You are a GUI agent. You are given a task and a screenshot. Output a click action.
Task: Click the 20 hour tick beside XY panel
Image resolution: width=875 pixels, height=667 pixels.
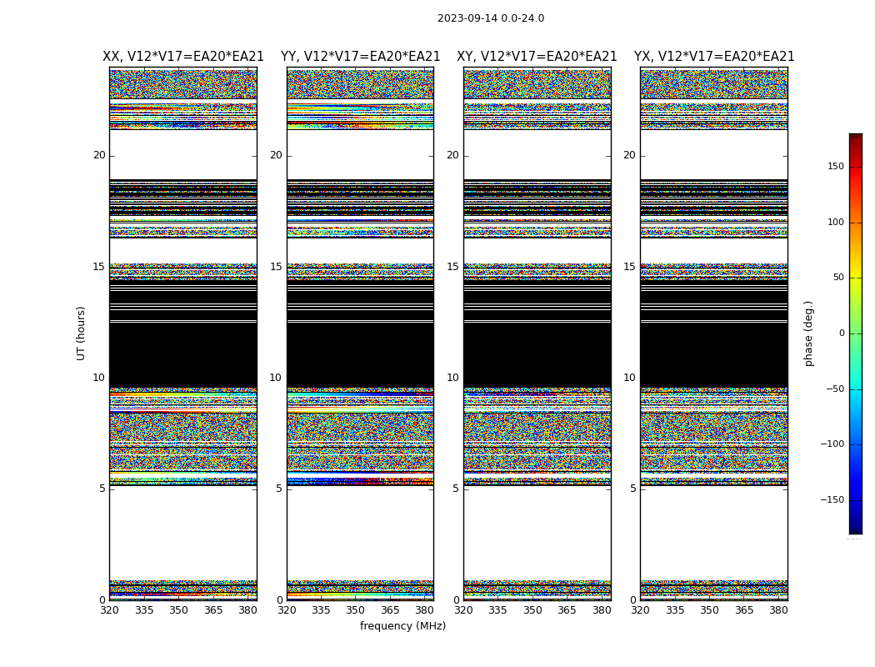tap(453, 155)
